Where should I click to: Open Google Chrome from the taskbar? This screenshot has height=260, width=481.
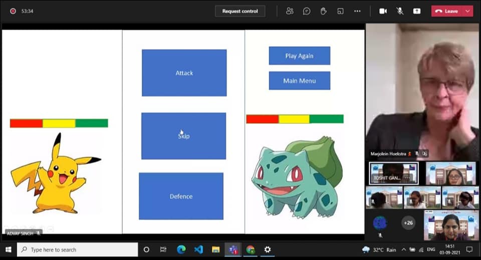[251, 249]
